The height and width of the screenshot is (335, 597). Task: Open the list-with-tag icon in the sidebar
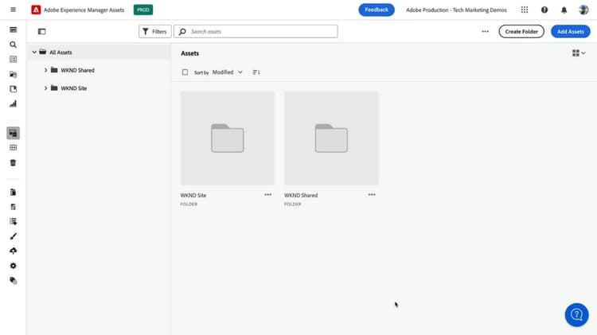(x=13, y=221)
